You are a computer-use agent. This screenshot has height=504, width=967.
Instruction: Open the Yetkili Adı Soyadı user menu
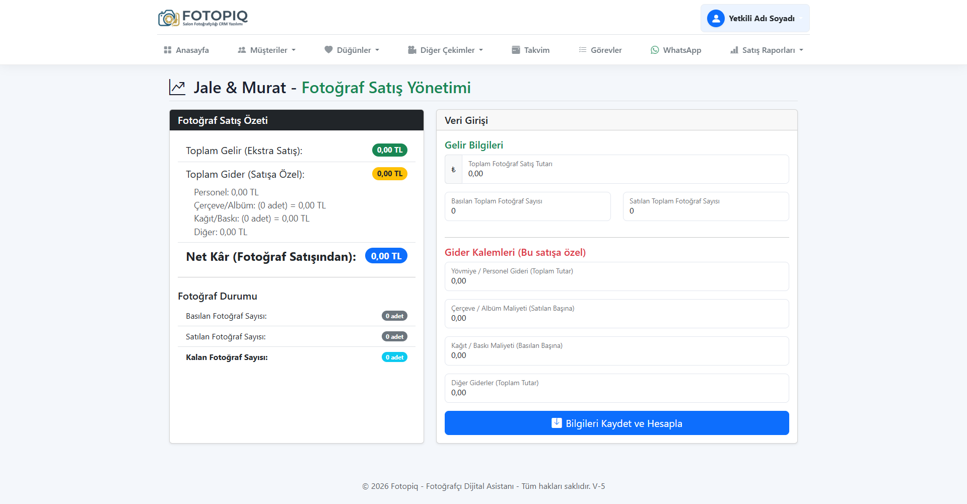(755, 19)
